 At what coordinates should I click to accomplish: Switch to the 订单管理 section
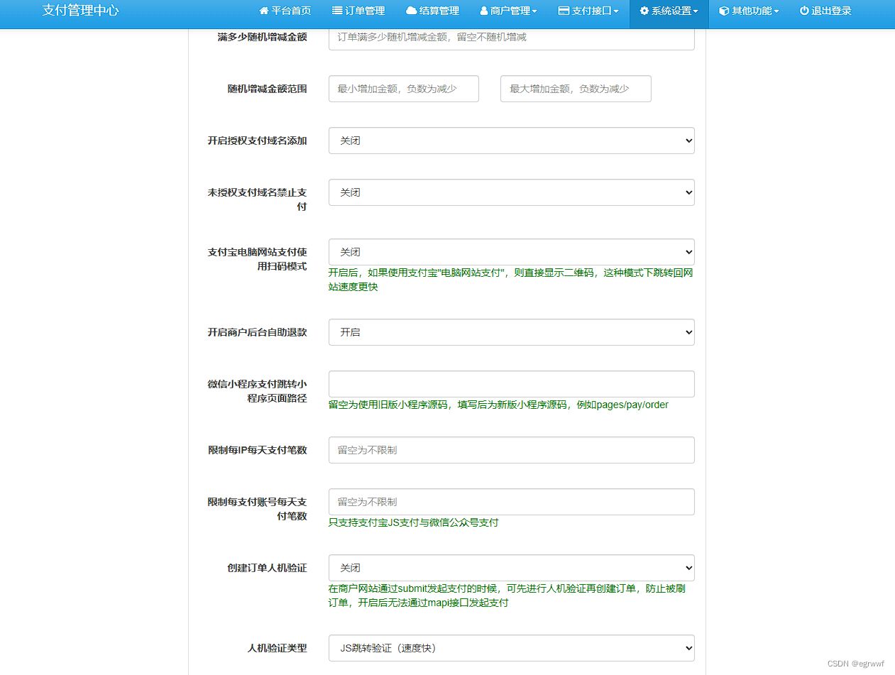357,11
